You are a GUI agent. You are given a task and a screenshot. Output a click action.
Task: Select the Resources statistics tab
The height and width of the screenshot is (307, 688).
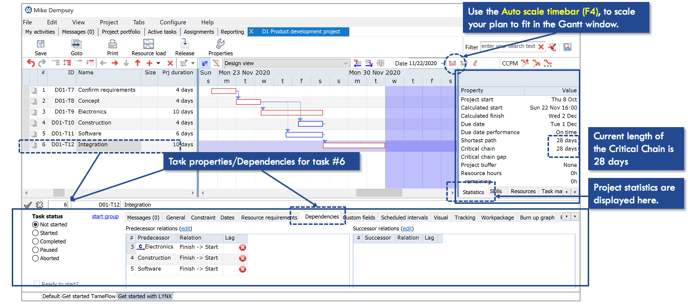tap(523, 191)
